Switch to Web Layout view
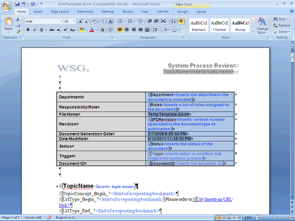This screenshot has width=295, height=221. (229, 218)
